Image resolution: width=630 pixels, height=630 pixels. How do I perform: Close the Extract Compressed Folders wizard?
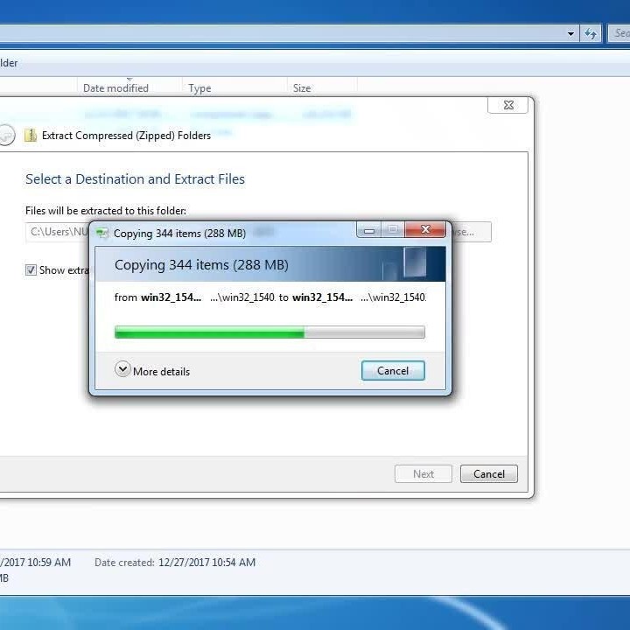coord(508,105)
